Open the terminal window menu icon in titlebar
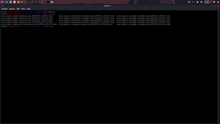The width and height of the screenshot is (220, 124). pos(2,6)
